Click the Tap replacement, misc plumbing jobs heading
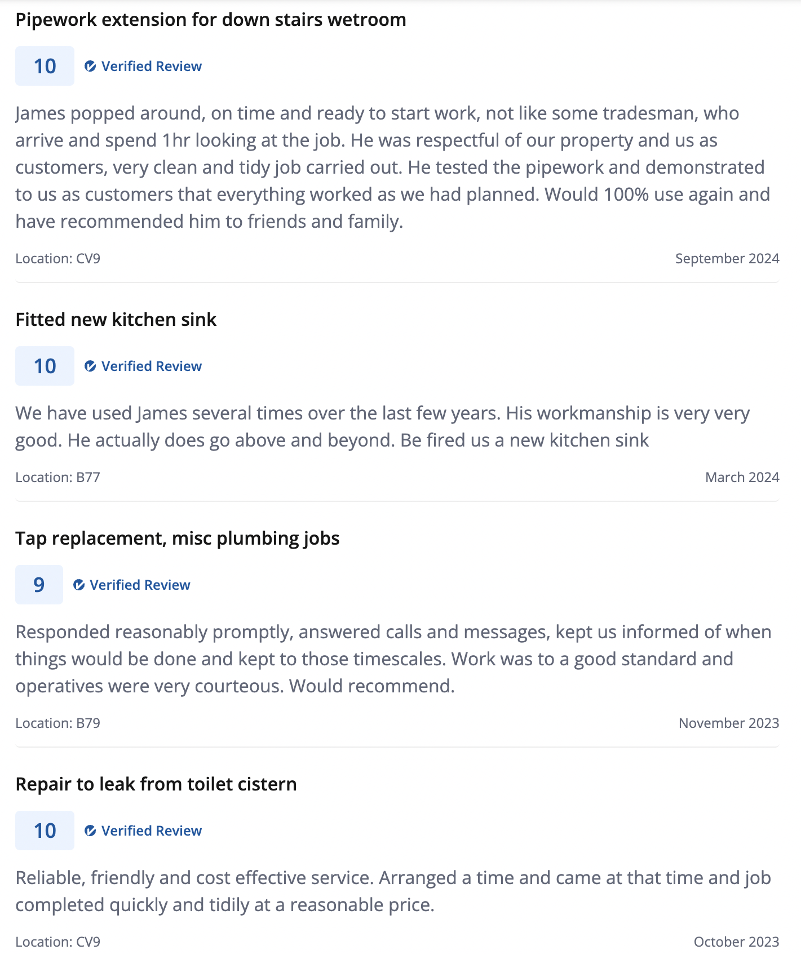801x954 pixels. [x=178, y=538]
